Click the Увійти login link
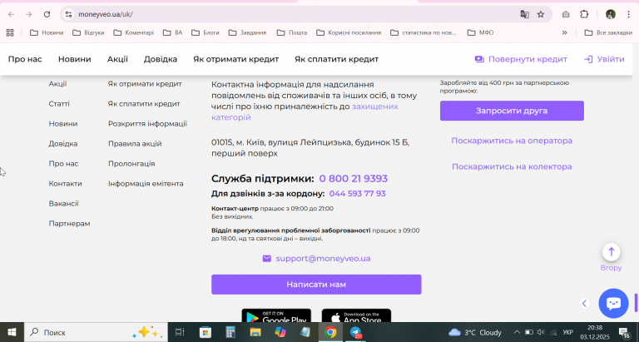This screenshot has width=639, height=342. click(604, 59)
